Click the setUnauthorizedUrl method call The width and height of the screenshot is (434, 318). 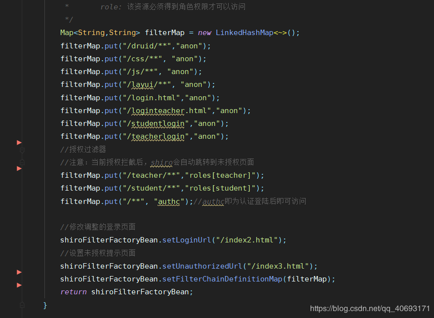[202, 266]
